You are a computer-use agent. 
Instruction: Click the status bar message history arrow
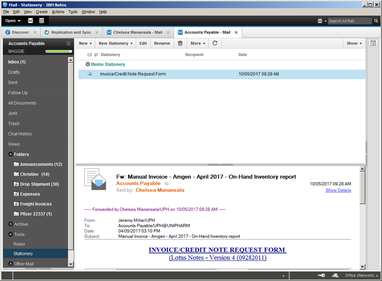pos(283,276)
